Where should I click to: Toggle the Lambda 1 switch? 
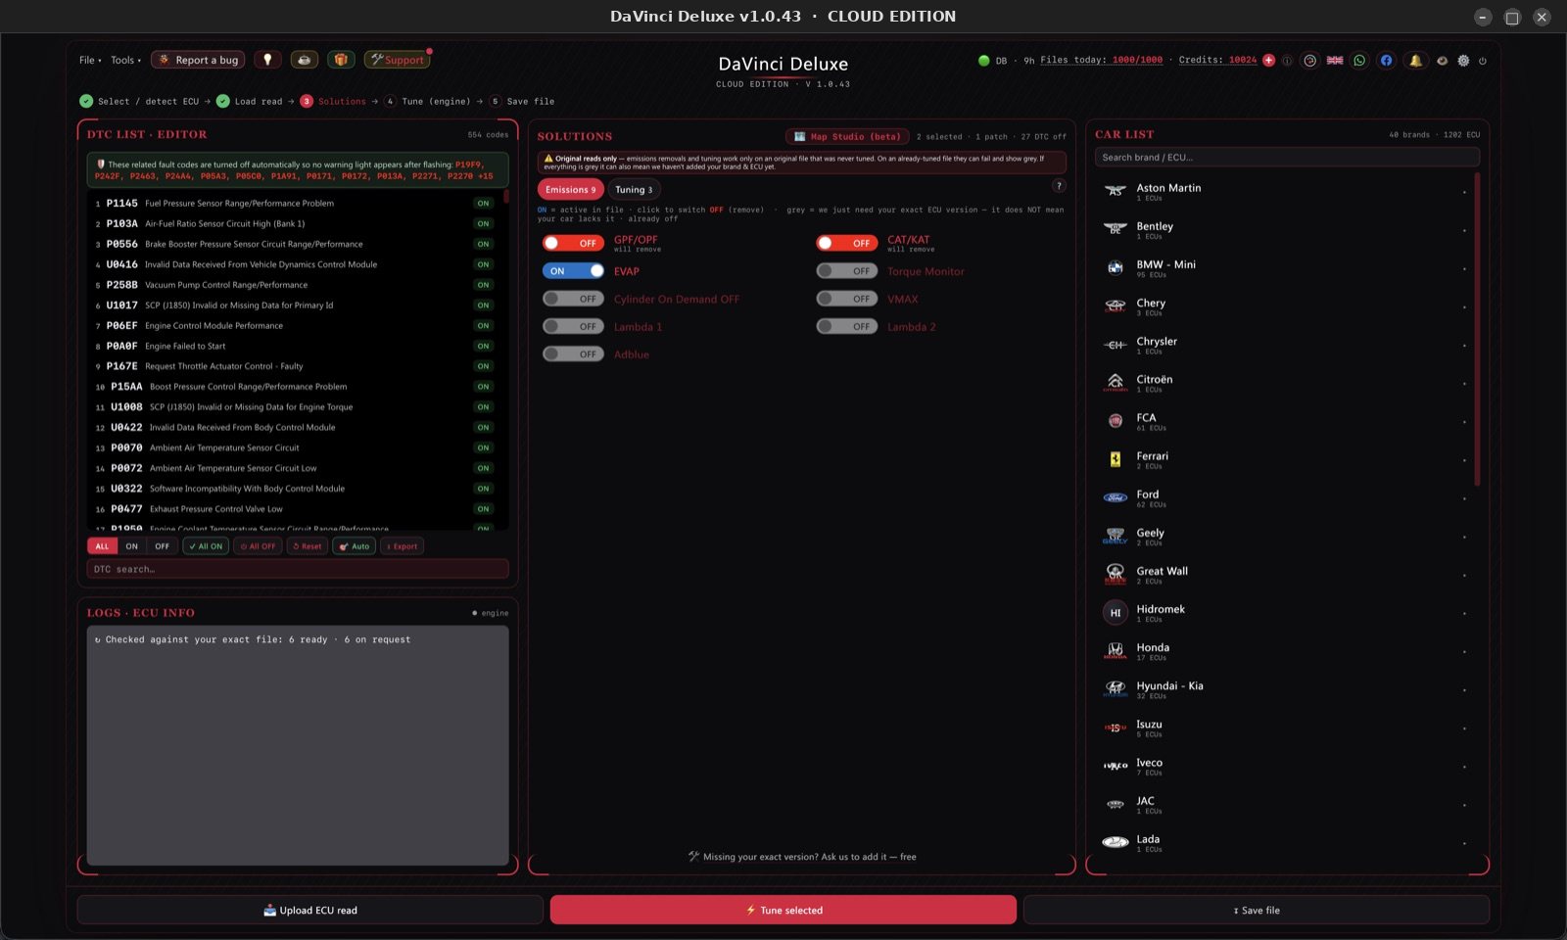573,326
